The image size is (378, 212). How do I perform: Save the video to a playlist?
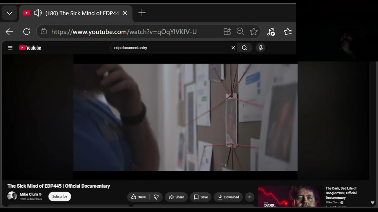click(x=201, y=197)
